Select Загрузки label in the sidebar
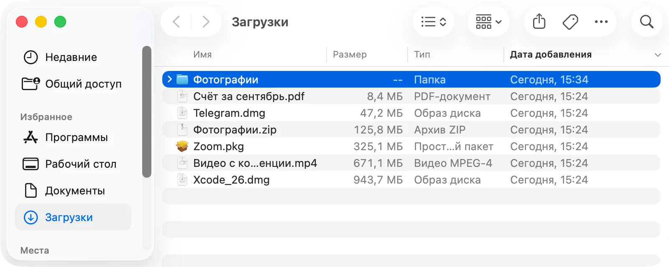Viewport: 669px width, 267px height. pos(69,217)
